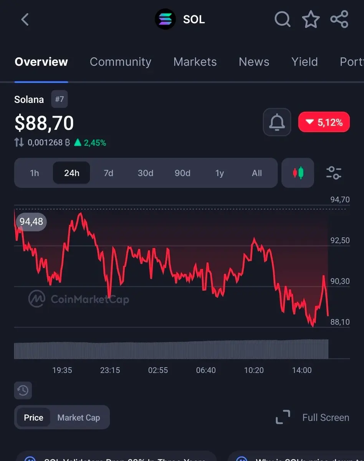Tap the Full Screen label

point(326,417)
